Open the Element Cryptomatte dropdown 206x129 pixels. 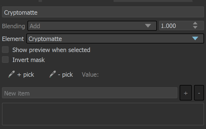pyautogui.click(x=115, y=39)
